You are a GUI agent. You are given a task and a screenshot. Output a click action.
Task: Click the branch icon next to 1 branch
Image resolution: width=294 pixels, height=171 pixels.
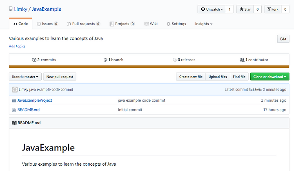point(105,60)
